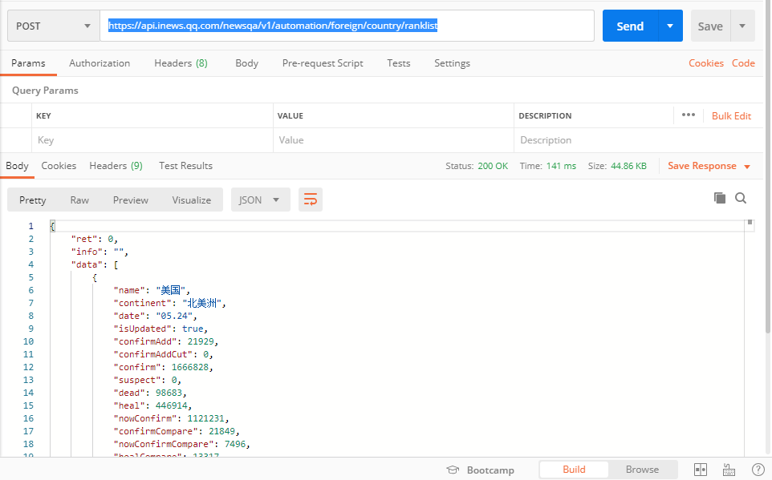Click the "confirm": 1666828 line
772x480 pixels.
(163, 367)
